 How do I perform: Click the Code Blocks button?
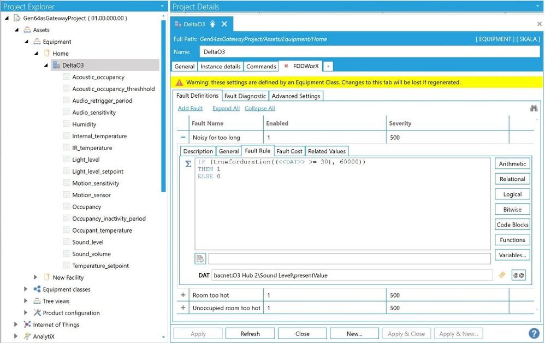[x=512, y=224]
